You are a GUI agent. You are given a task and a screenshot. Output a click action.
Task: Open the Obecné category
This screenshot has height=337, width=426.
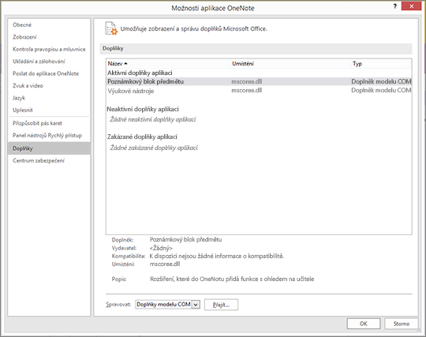(x=22, y=24)
